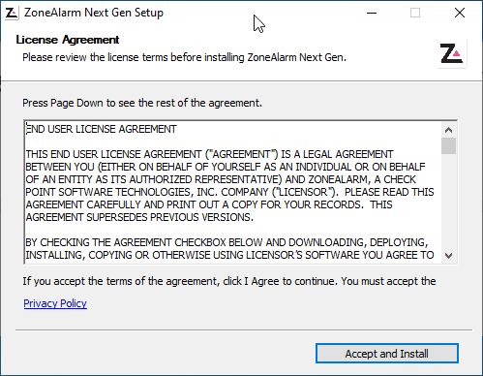Click the 'License Agreement' header text
Image resolution: width=483 pixels, height=376 pixels.
[68, 40]
